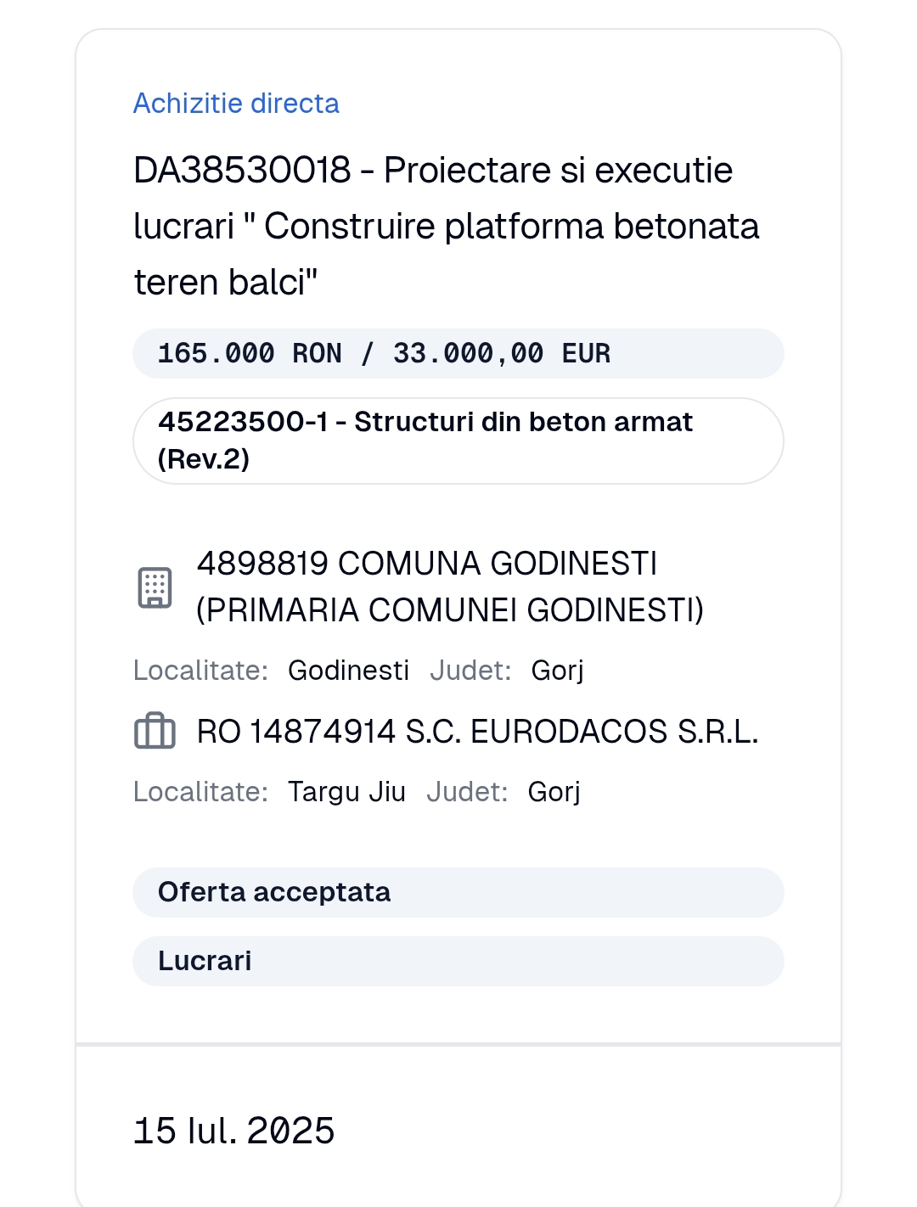Click the Localitate label under the authority
Image resolution: width=917 pixels, height=1207 pixels.
pyautogui.click(x=200, y=671)
